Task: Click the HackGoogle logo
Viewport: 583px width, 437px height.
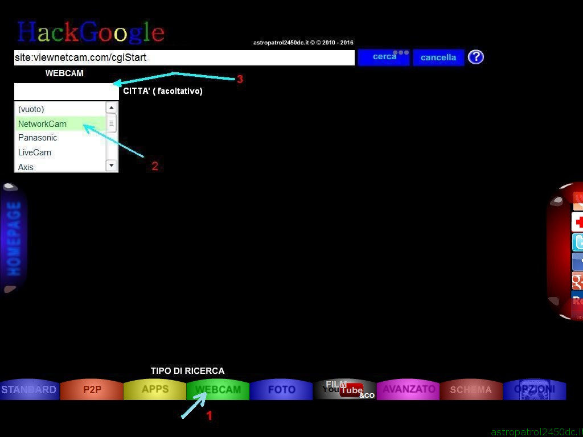Action: coord(91,32)
